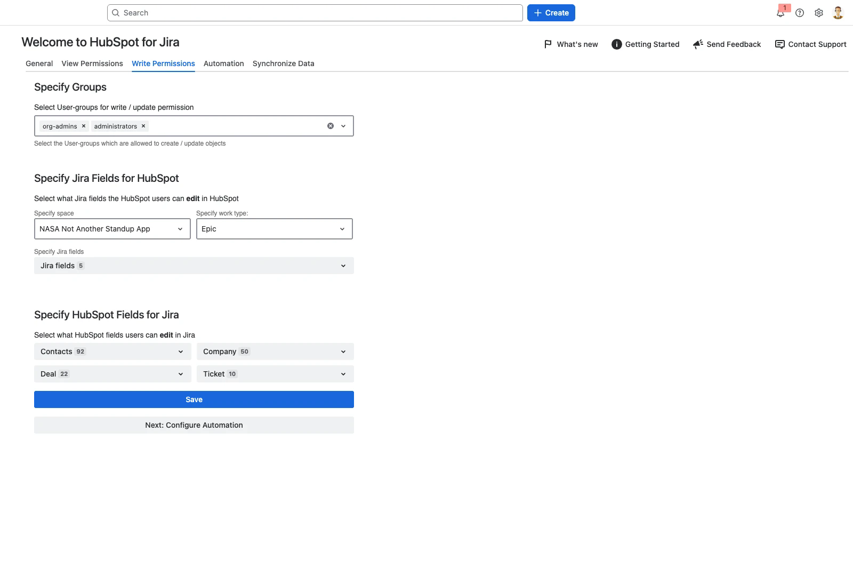Expand the Ticket fields dropdown

(x=275, y=374)
